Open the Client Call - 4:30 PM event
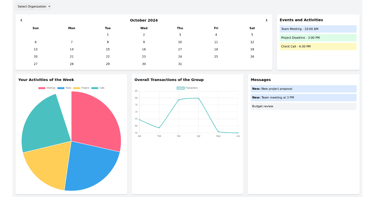375x197 pixels. (x=318, y=46)
